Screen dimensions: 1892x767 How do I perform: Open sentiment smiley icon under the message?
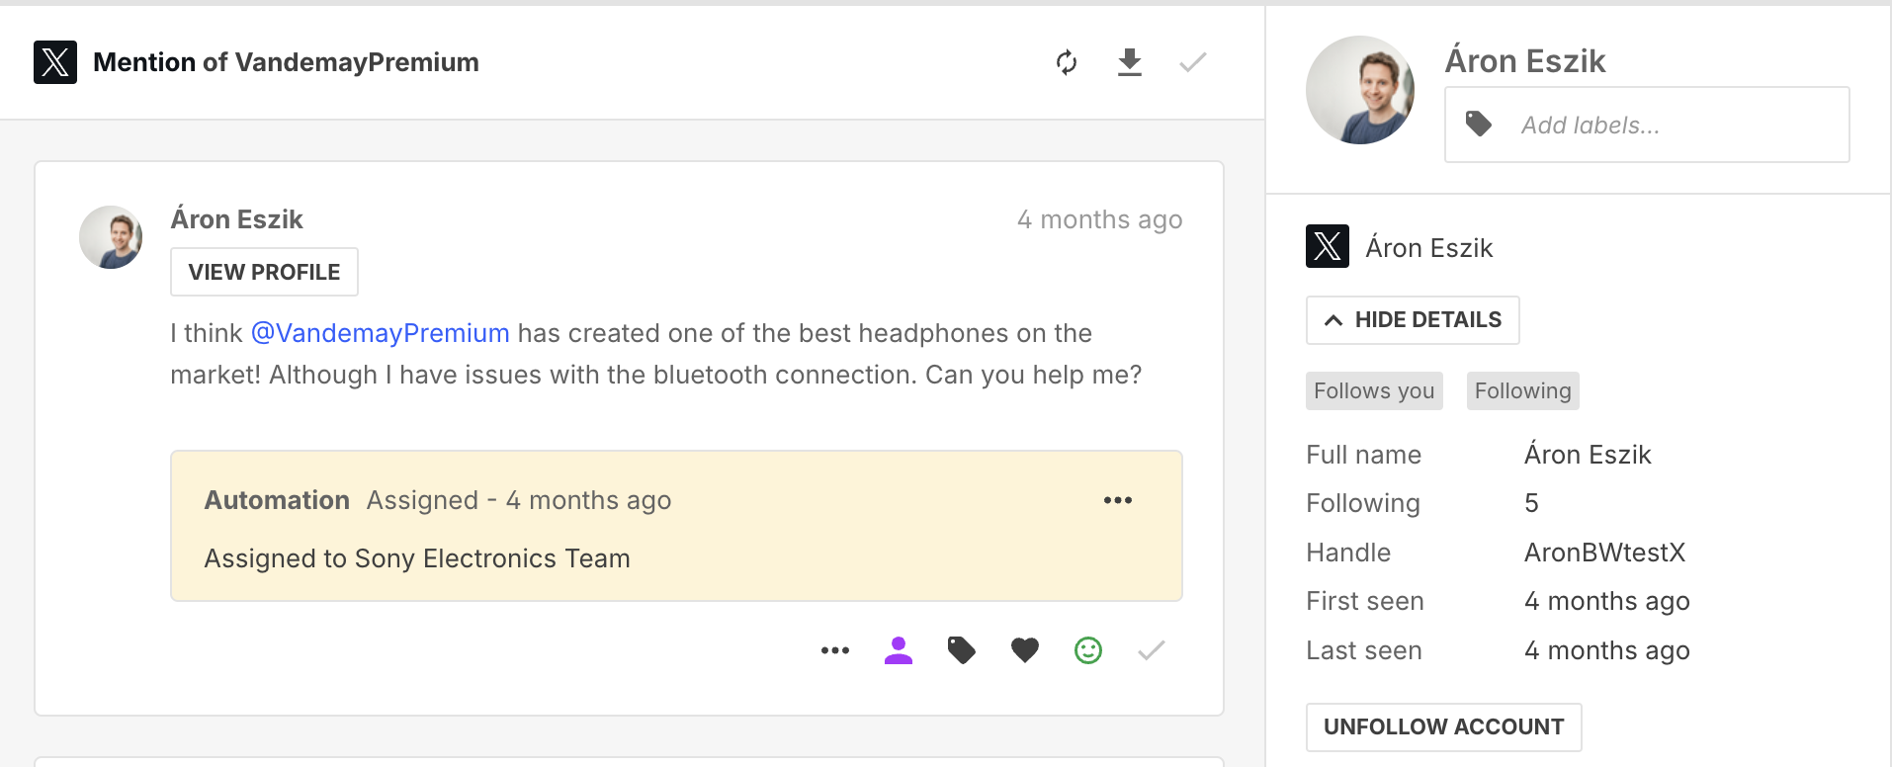[1088, 650]
